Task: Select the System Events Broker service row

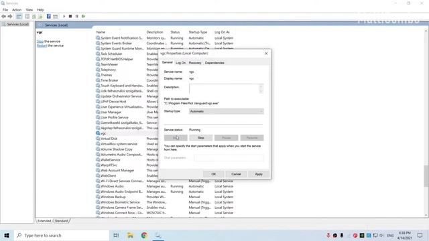Action: 166,43
